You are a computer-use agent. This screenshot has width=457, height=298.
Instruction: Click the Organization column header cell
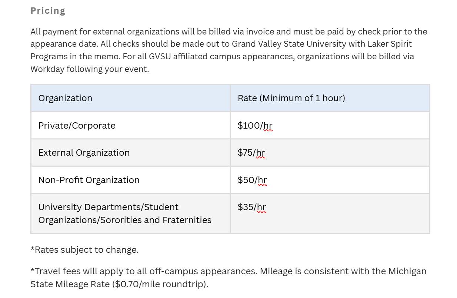(65, 98)
